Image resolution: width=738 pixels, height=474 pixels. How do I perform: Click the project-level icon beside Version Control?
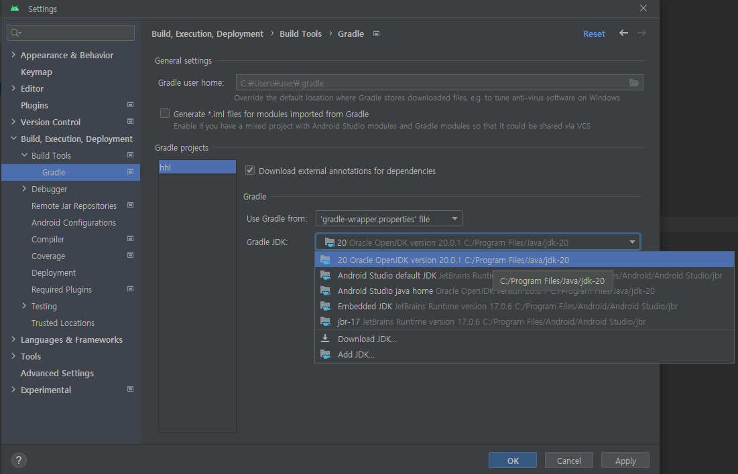point(131,121)
